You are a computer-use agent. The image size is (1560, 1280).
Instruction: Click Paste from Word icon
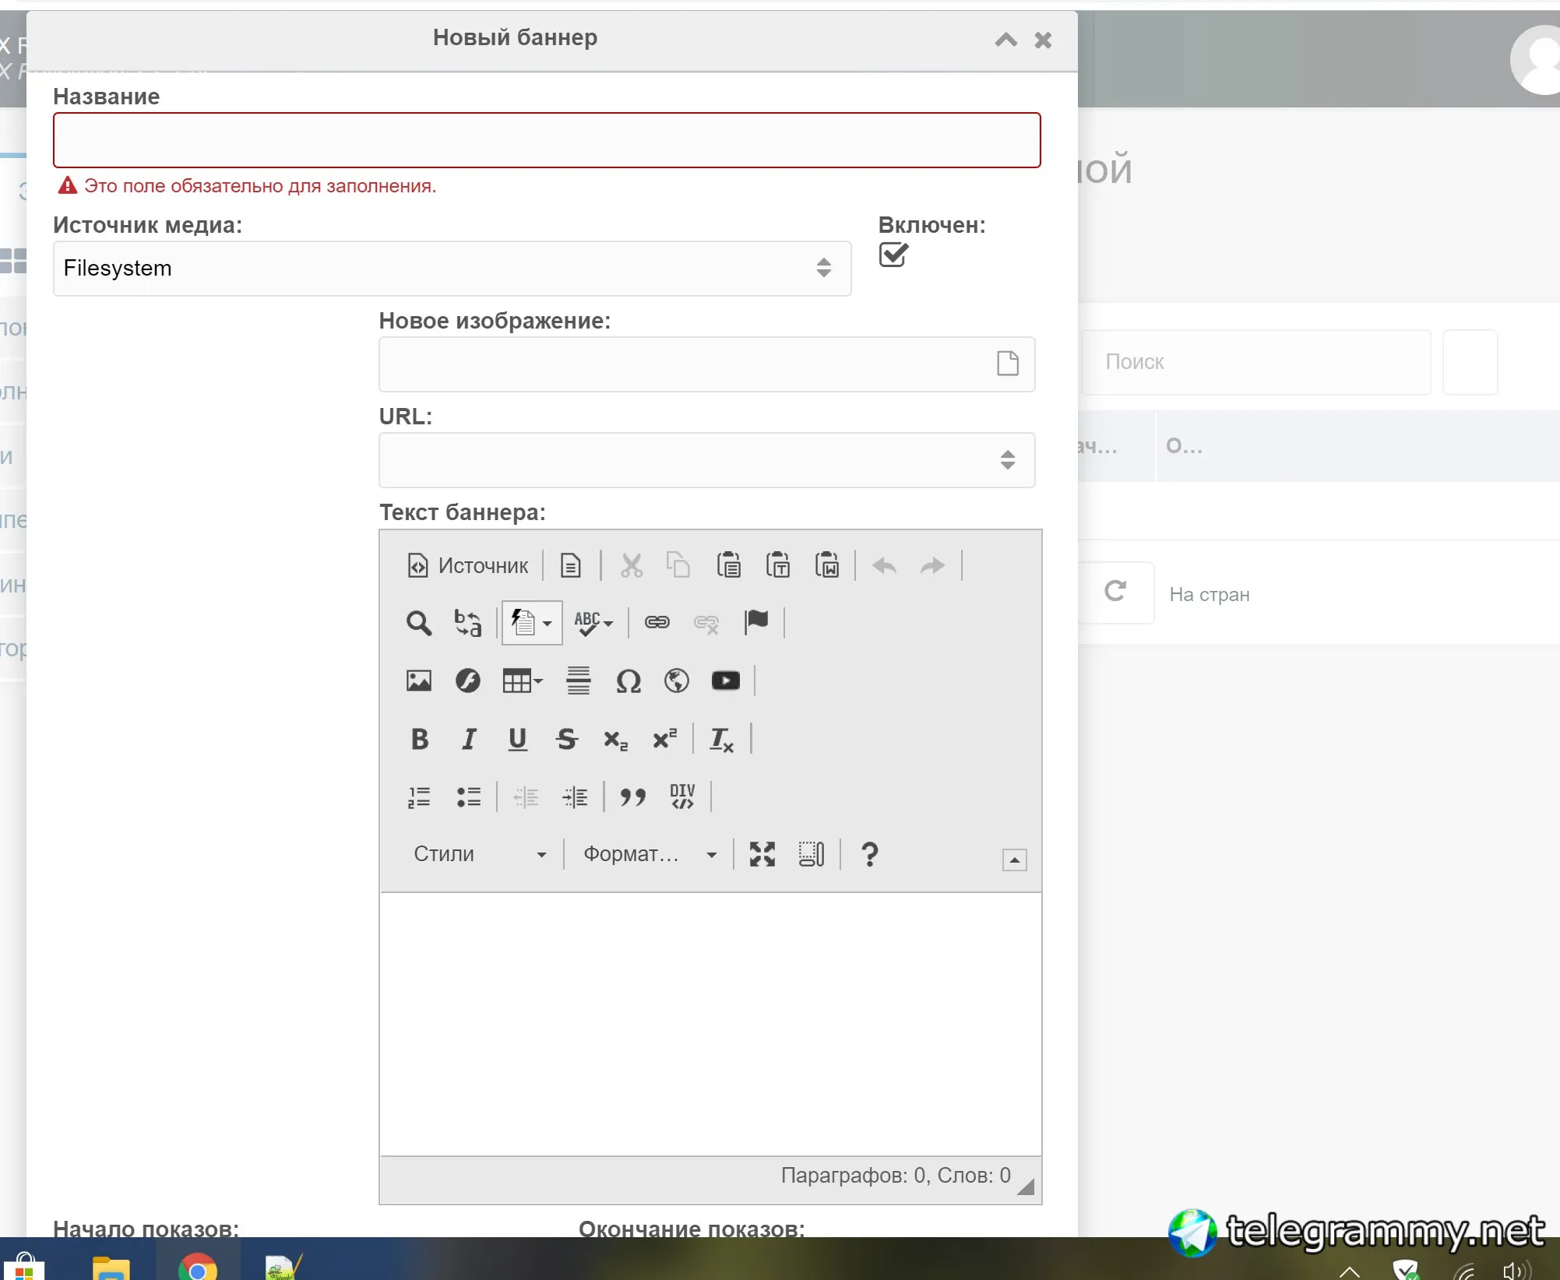coord(826,565)
